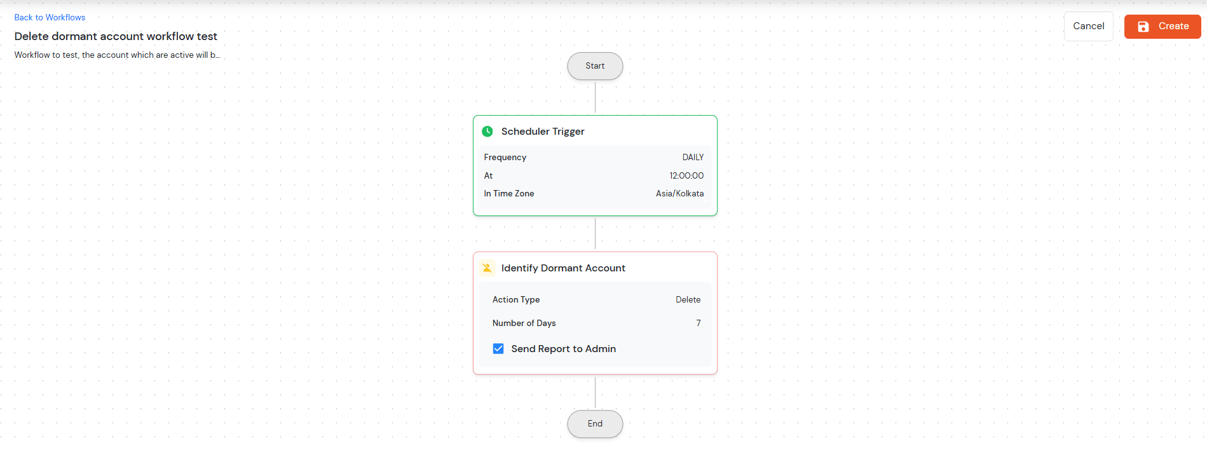Click the truncated workflow description text

[x=117, y=55]
